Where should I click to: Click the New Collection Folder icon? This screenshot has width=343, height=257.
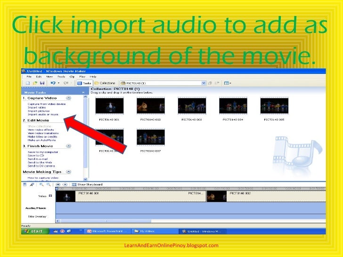tap(217, 83)
